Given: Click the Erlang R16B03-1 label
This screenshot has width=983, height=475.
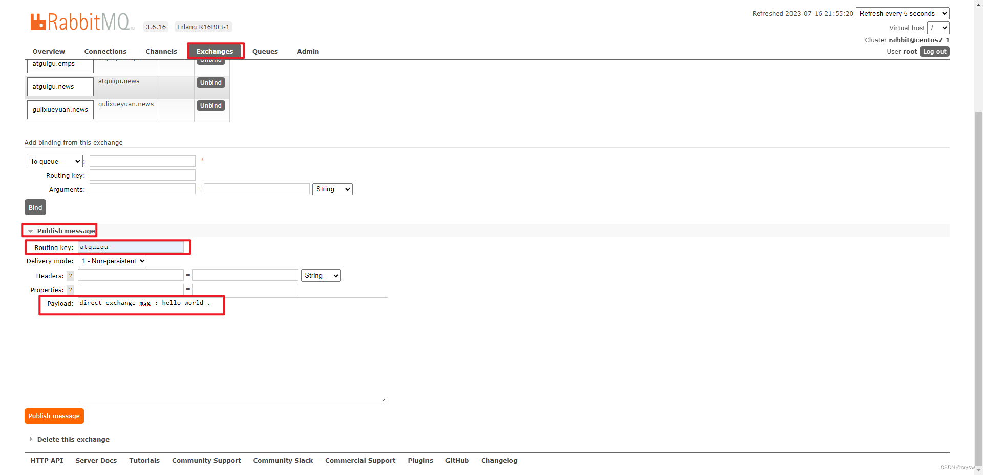Looking at the screenshot, I should 203,27.
